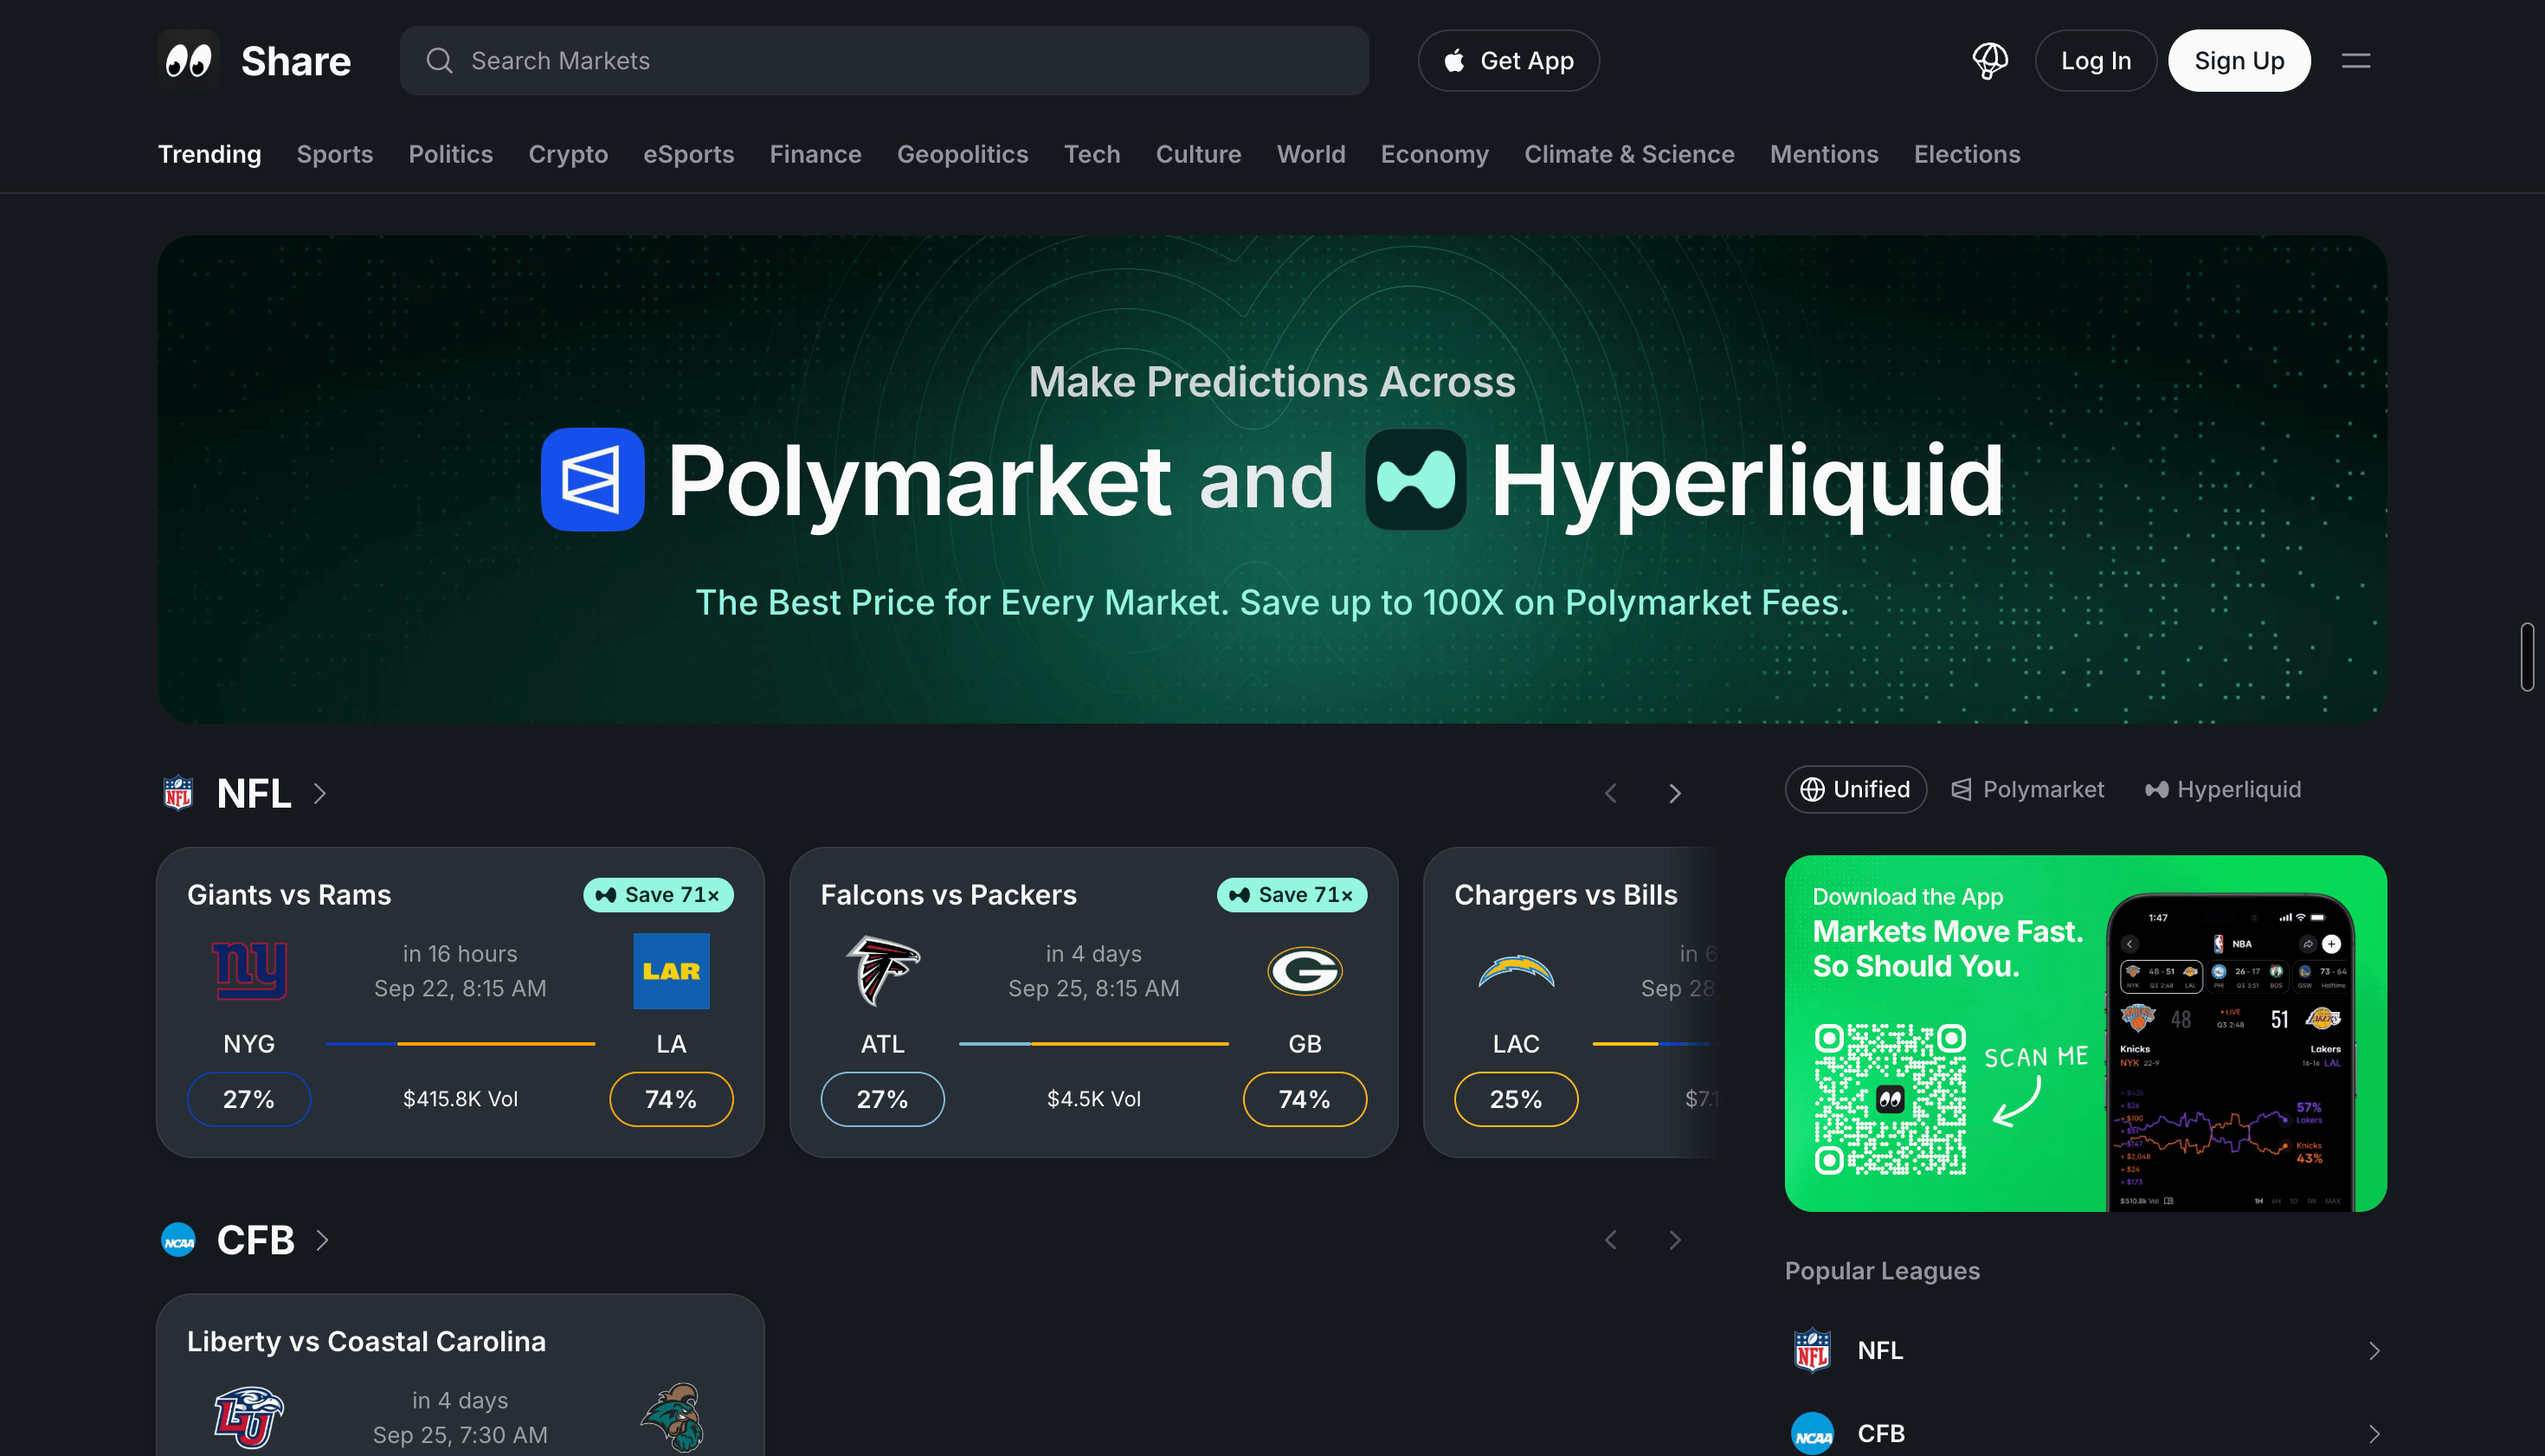Viewport: 2545px width, 1456px height.
Task: Click the CFB icon in Popular Leagues
Action: (x=1812, y=1433)
